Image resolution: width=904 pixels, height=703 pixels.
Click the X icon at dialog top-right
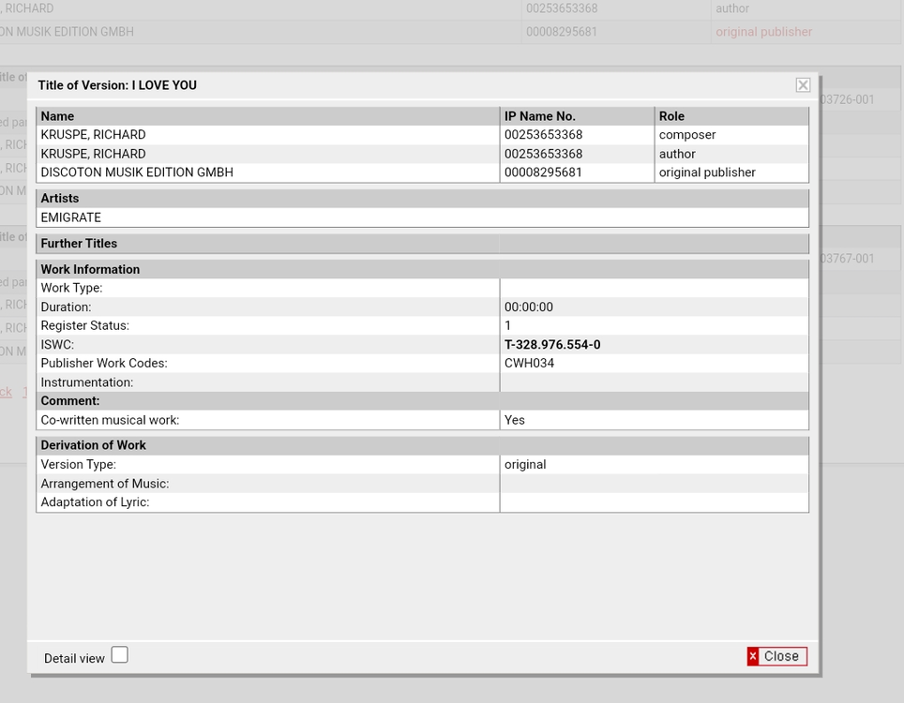click(x=803, y=85)
